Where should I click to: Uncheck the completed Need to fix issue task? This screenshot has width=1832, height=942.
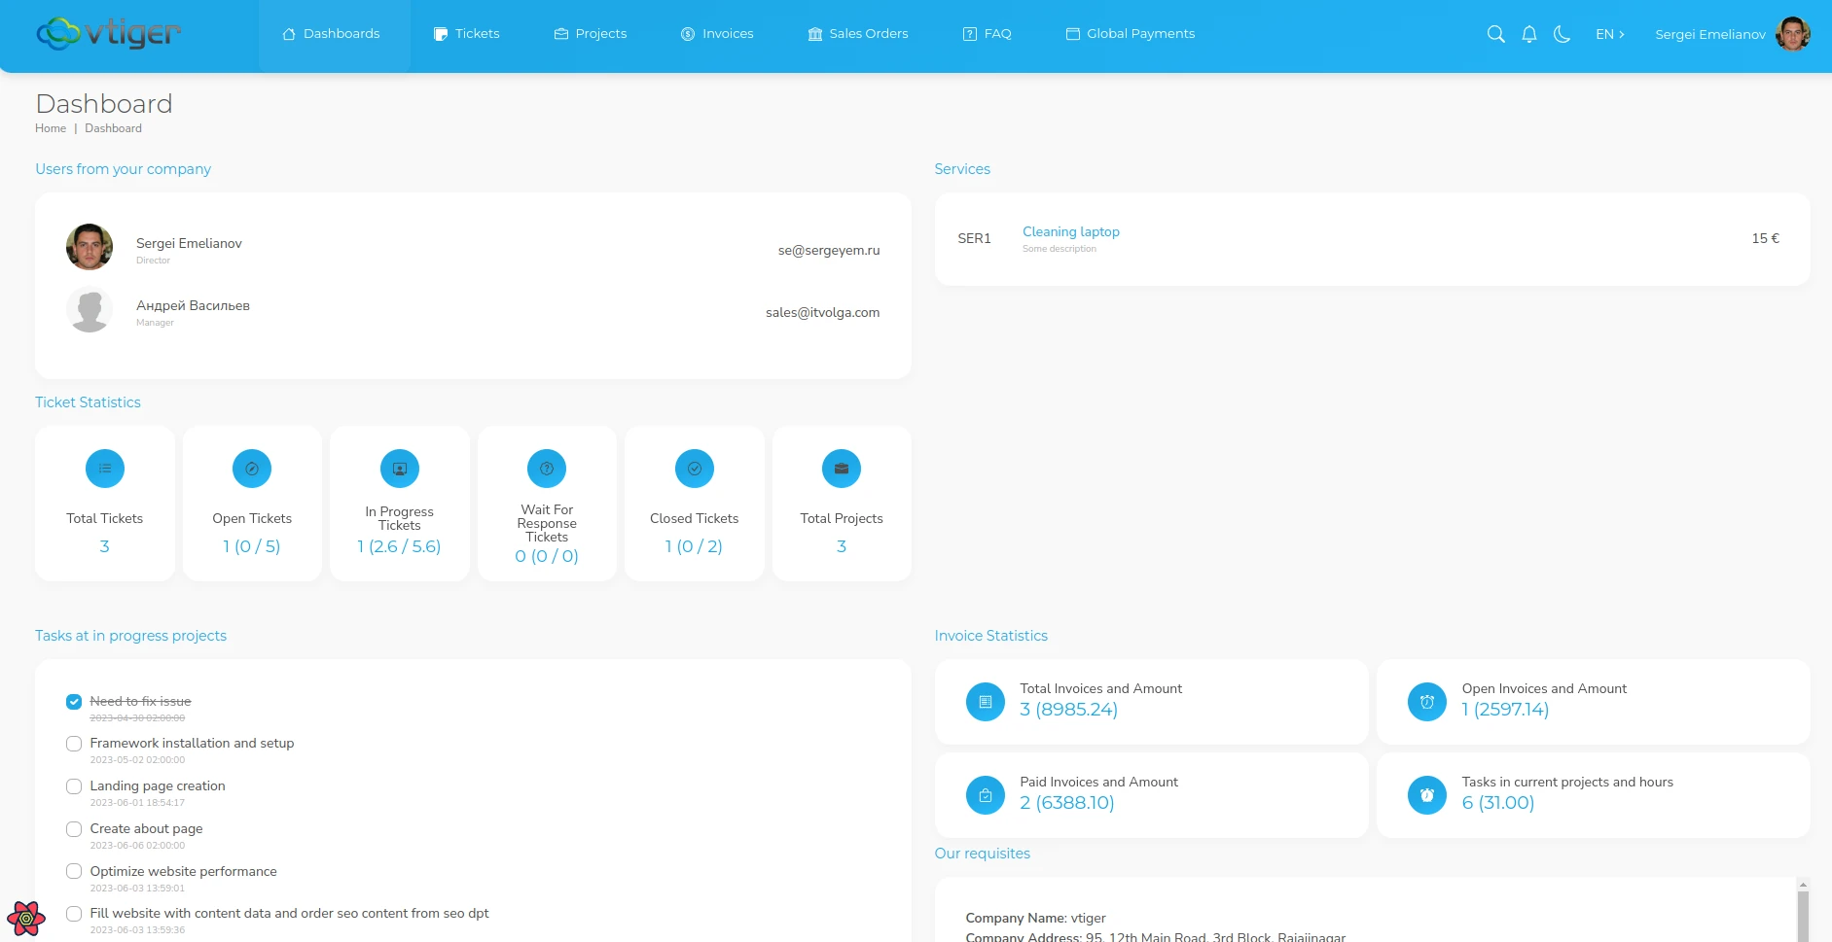pyautogui.click(x=74, y=701)
